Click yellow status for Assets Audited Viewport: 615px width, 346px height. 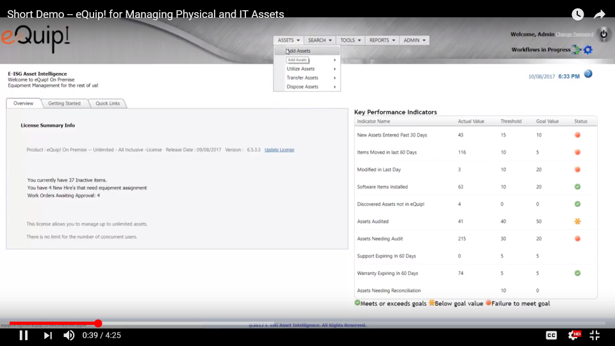click(577, 221)
